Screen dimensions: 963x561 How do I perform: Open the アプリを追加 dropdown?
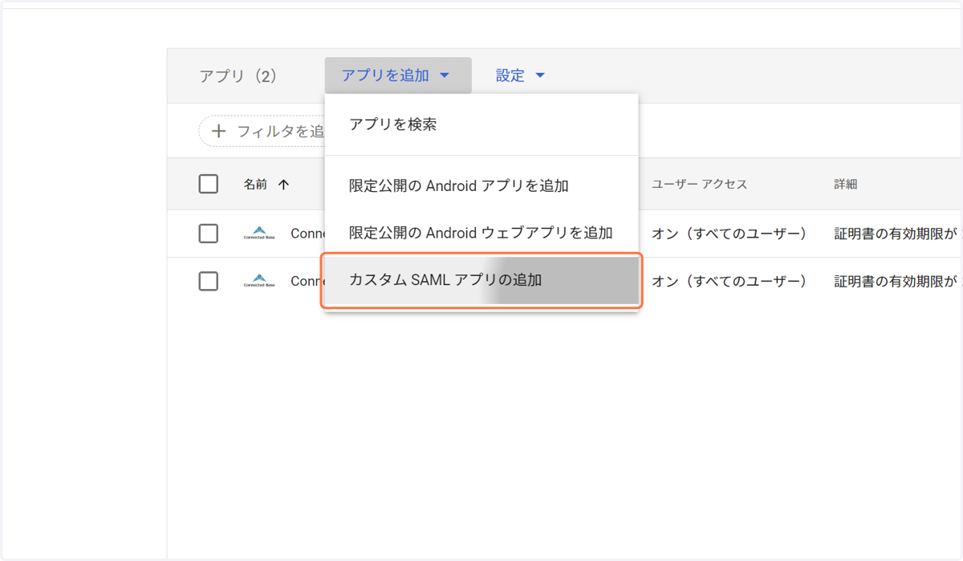coord(398,75)
